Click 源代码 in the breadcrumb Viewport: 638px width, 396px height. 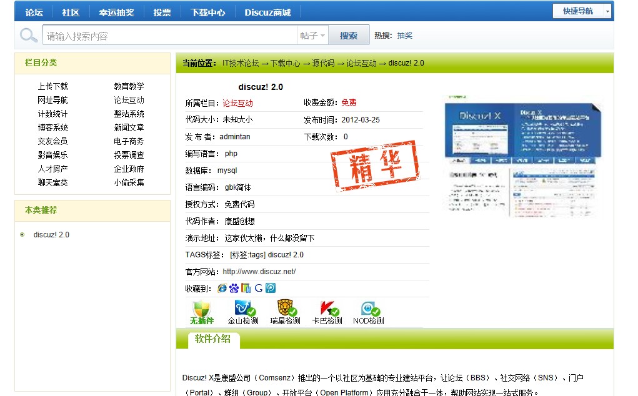[x=323, y=63]
